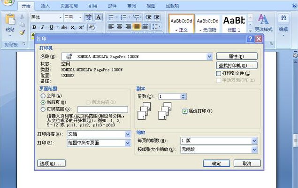The height and width of the screenshot is (188, 298).
Task: Click the numbered list icon
Action: [123, 17]
